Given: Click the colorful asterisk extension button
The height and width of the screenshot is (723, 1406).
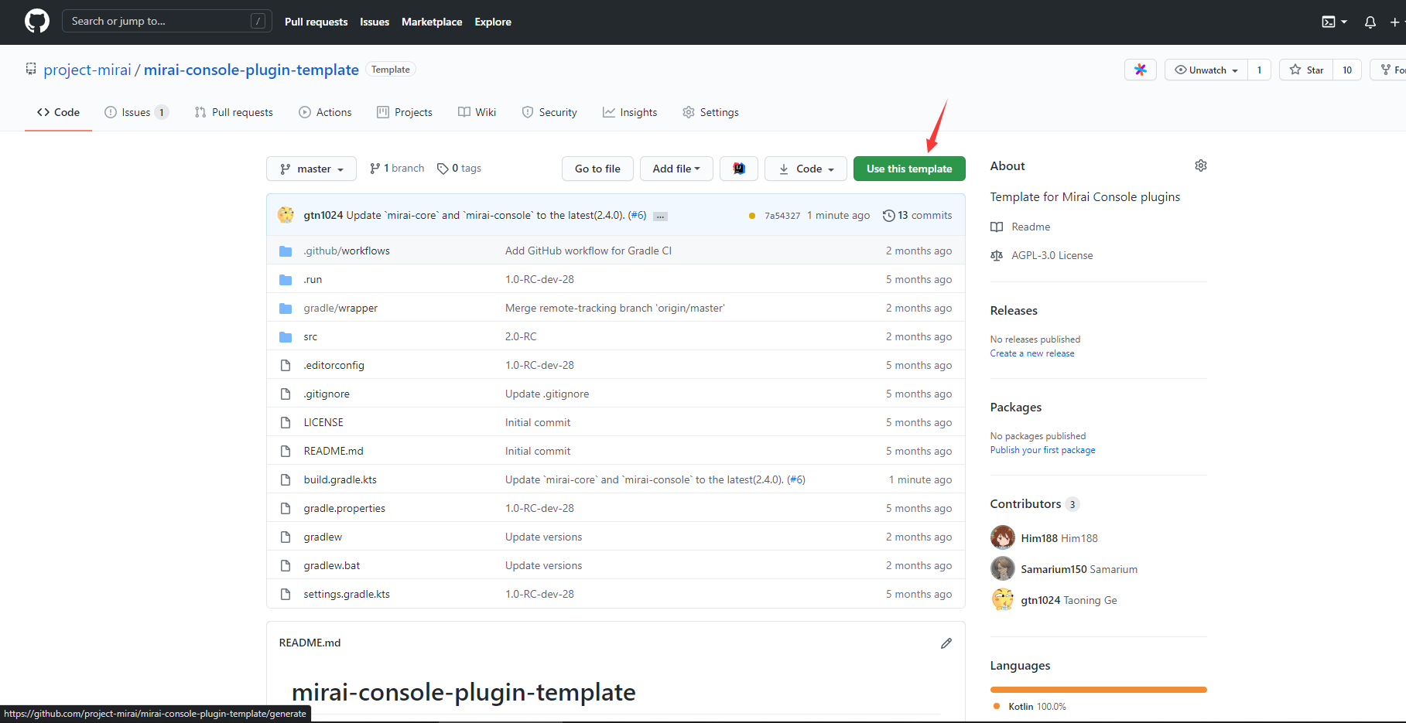Looking at the screenshot, I should [x=1140, y=70].
